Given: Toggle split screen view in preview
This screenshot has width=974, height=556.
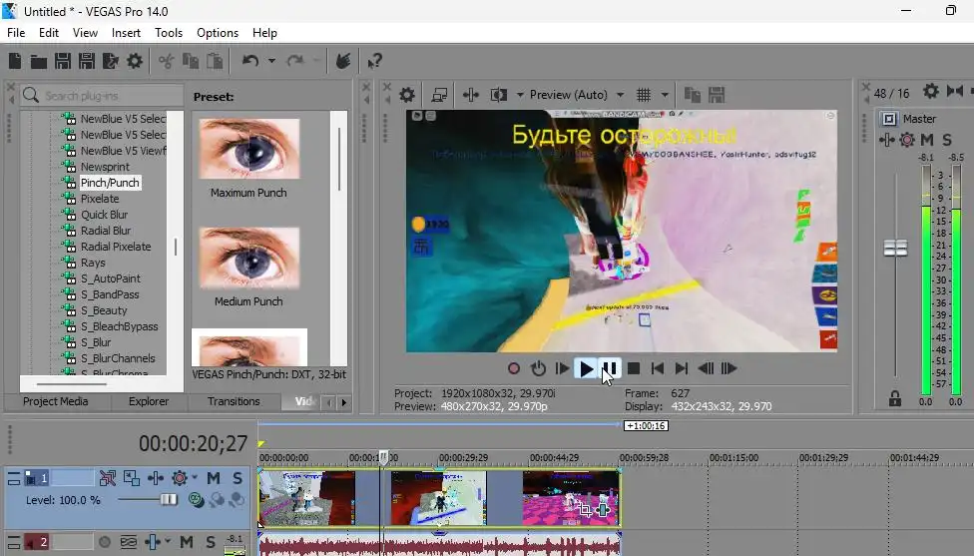Looking at the screenshot, I should [x=498, y=95].
